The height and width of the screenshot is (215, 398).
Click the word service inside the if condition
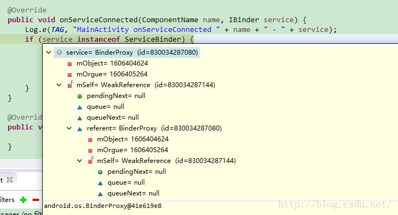[57, 40]
